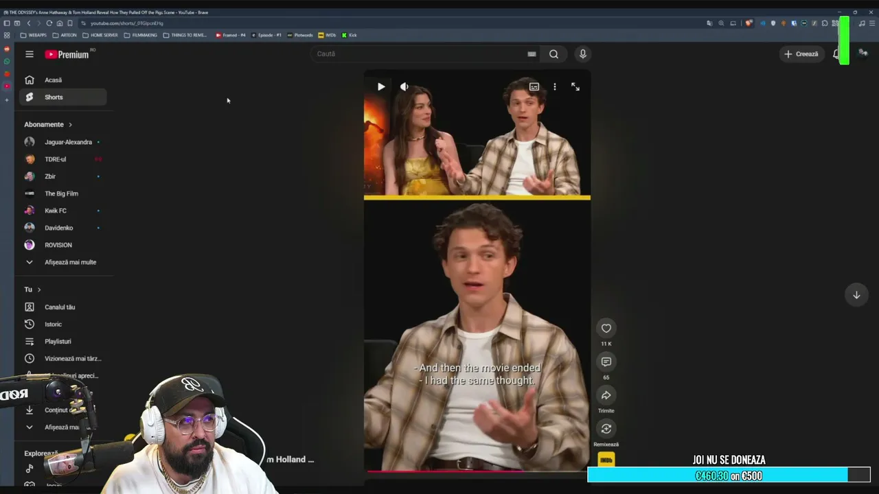879x494 pixels.
Task: Open Playlisturi in sidebar
Action: point(62,342)
